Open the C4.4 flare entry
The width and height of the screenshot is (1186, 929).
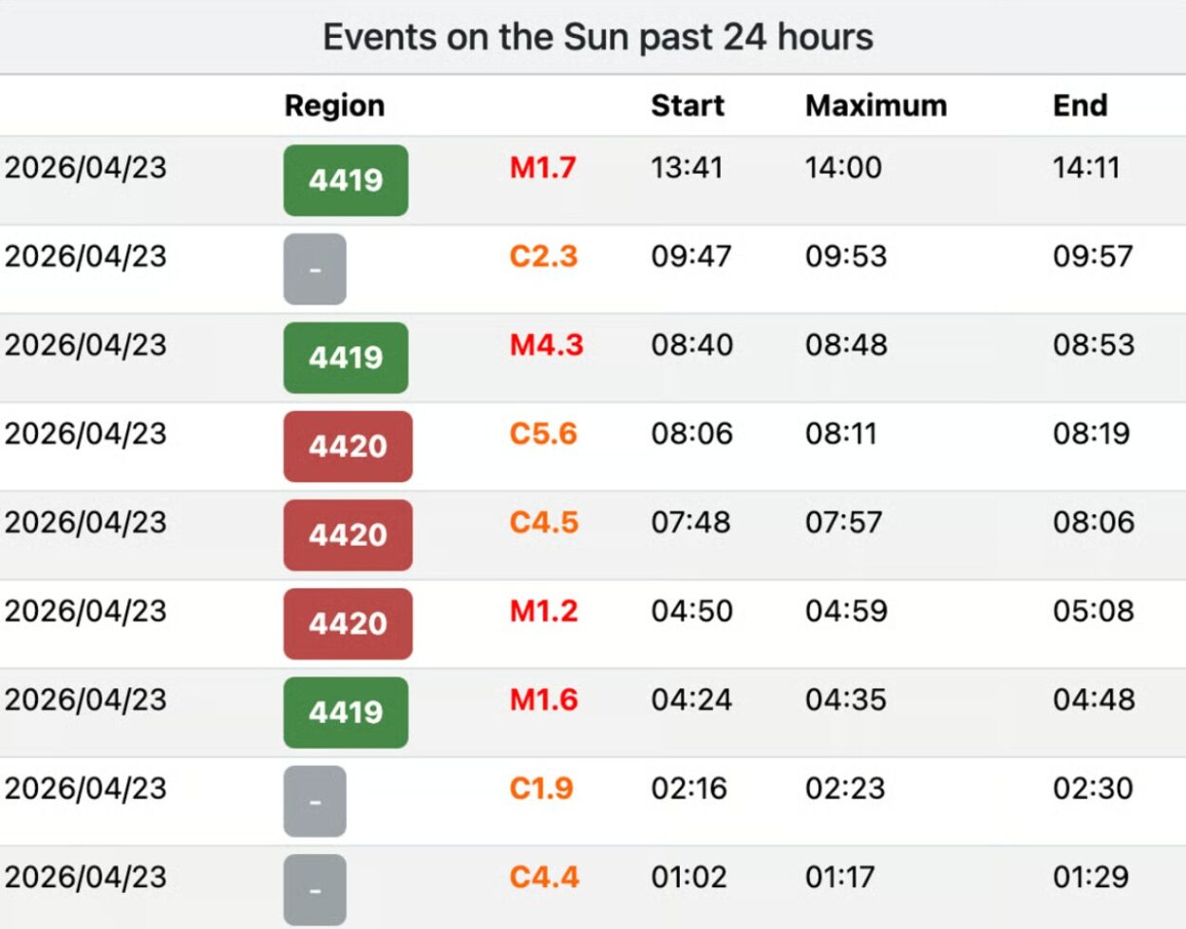[x=543, y=877]
